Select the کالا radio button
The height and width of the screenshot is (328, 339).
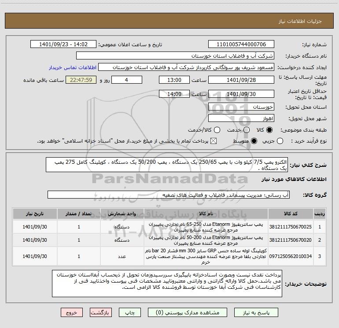[269, 130]
